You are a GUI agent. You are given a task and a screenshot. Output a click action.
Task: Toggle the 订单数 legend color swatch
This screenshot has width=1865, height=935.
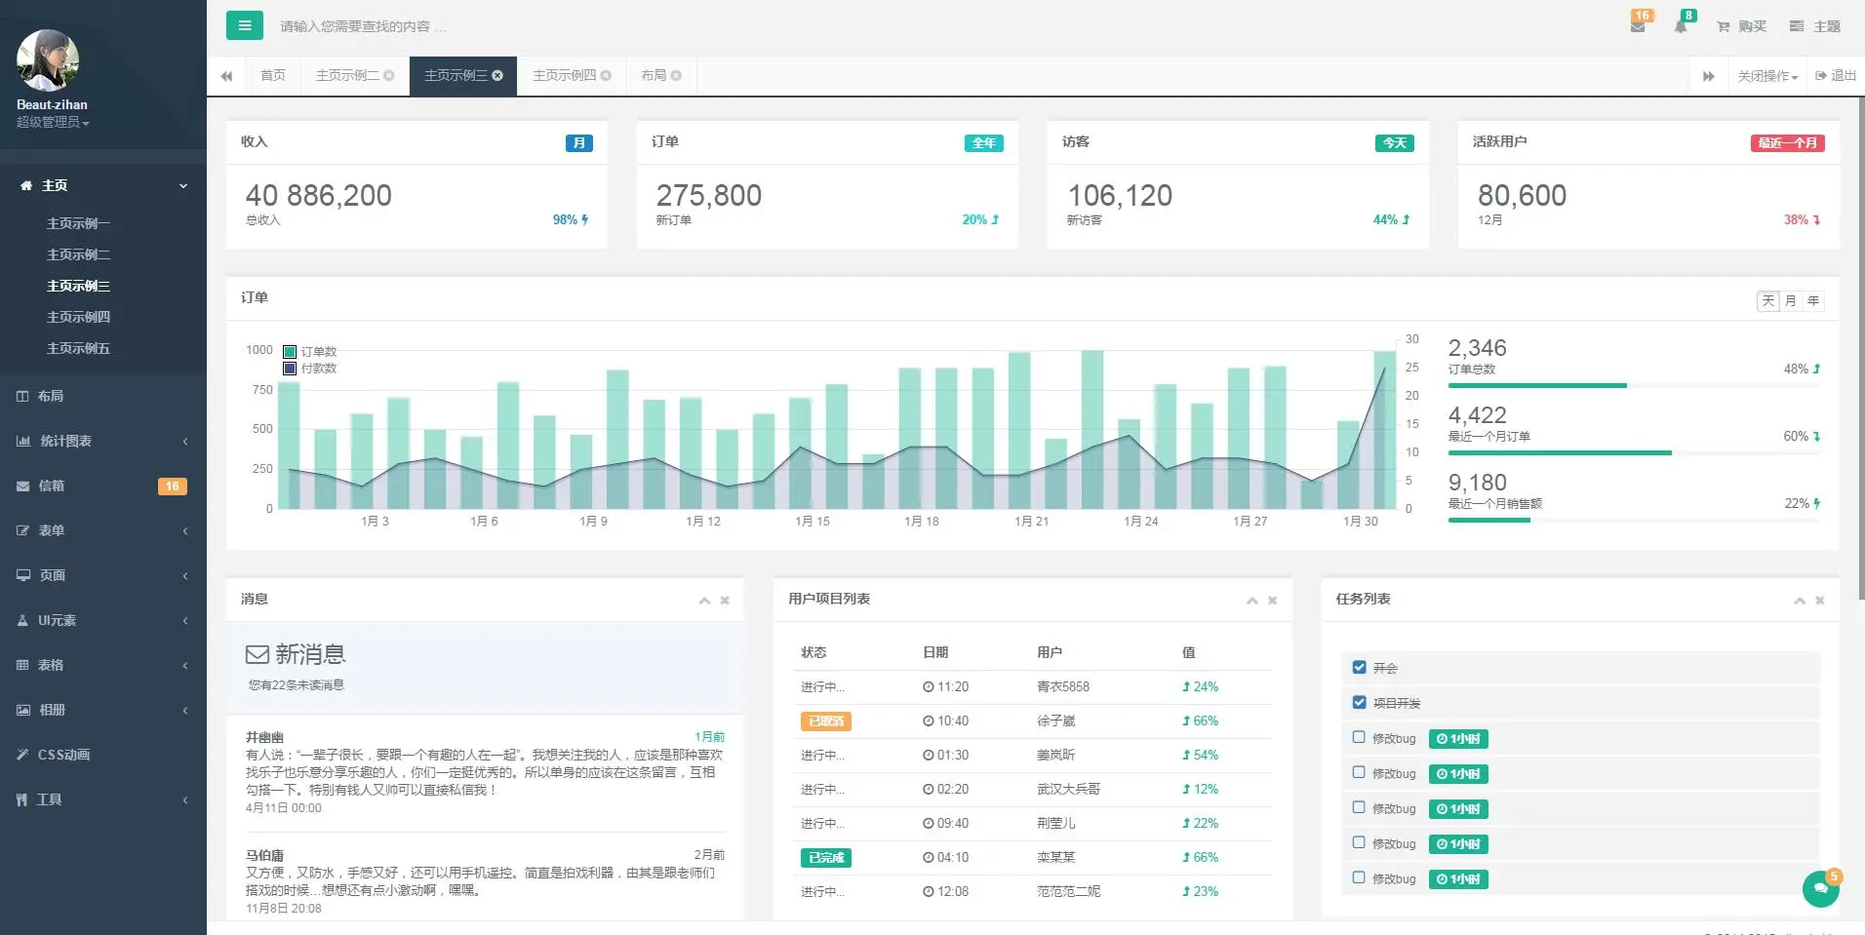(290, 352)
